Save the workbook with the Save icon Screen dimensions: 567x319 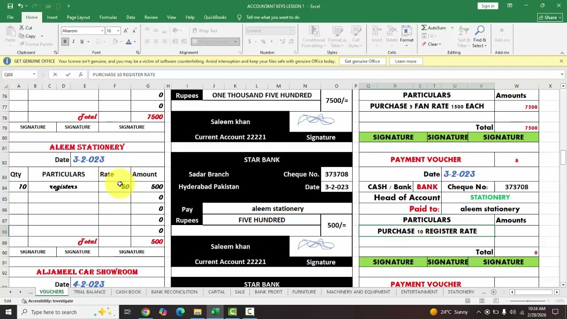pyautogui.click(x=10, y=6)
